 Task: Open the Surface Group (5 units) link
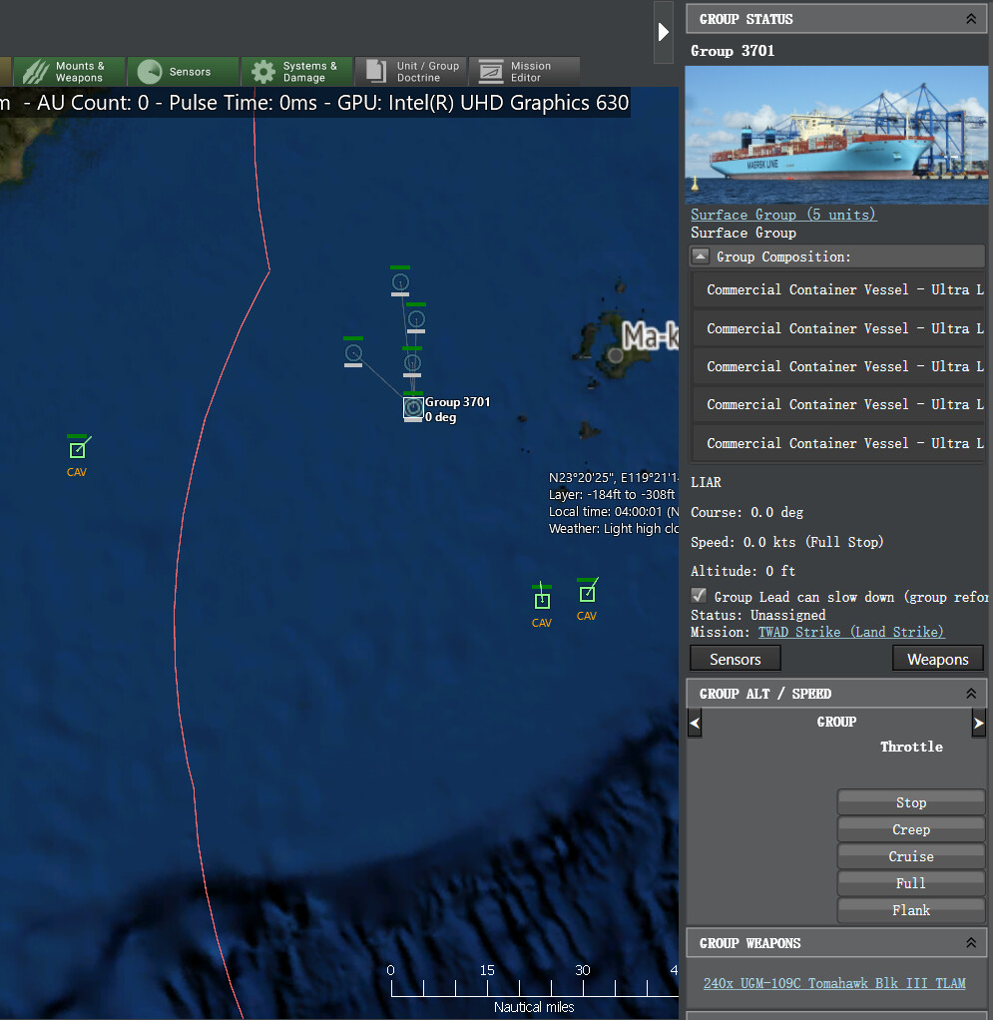783,214
